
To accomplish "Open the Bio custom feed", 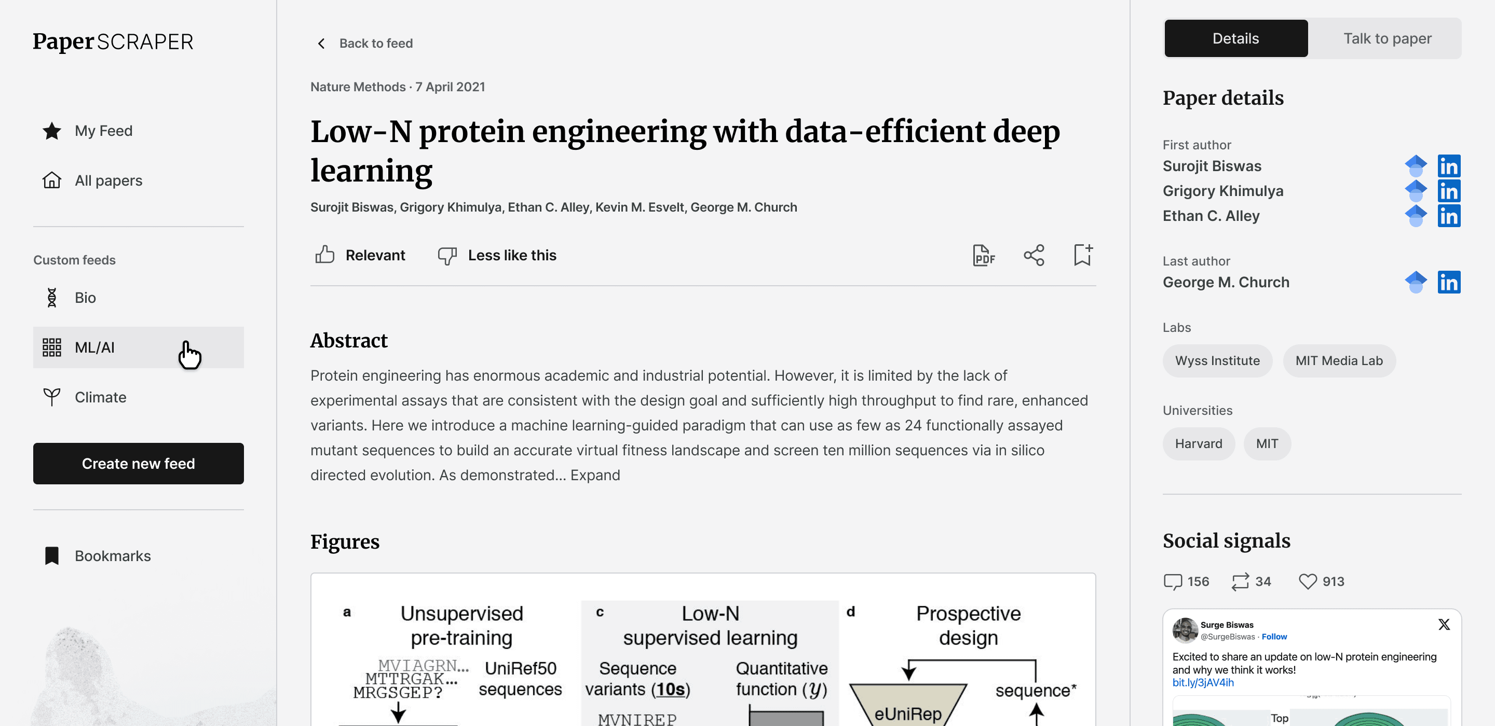I will [85, 298].
